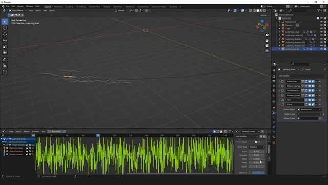Toggle X Delta Location channel eye
The width and height of the screenshot is (328, 185).
coord(7,148)
